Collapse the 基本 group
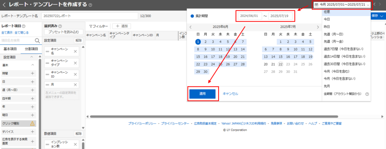The height and width of the screenshot is (149, 386). click(32, 65)
